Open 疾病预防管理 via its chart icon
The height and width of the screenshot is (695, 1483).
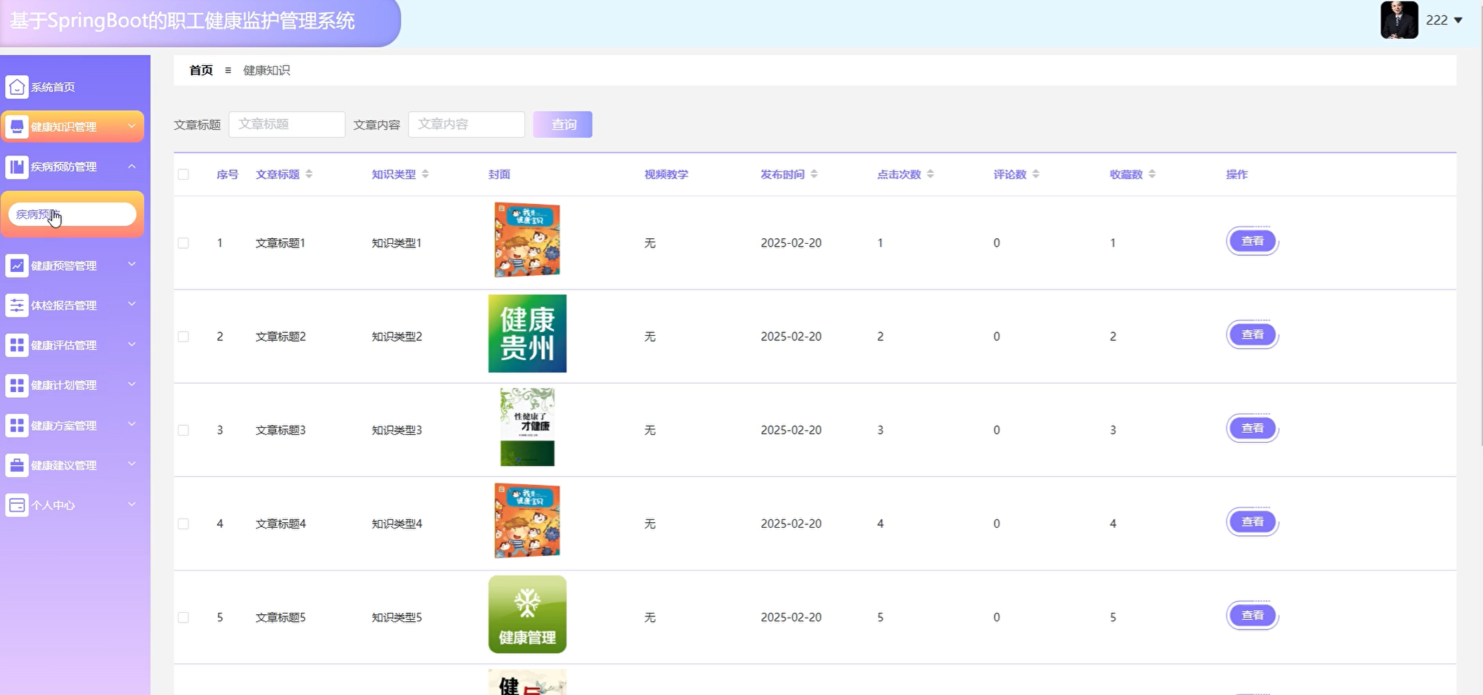point(17,167)
